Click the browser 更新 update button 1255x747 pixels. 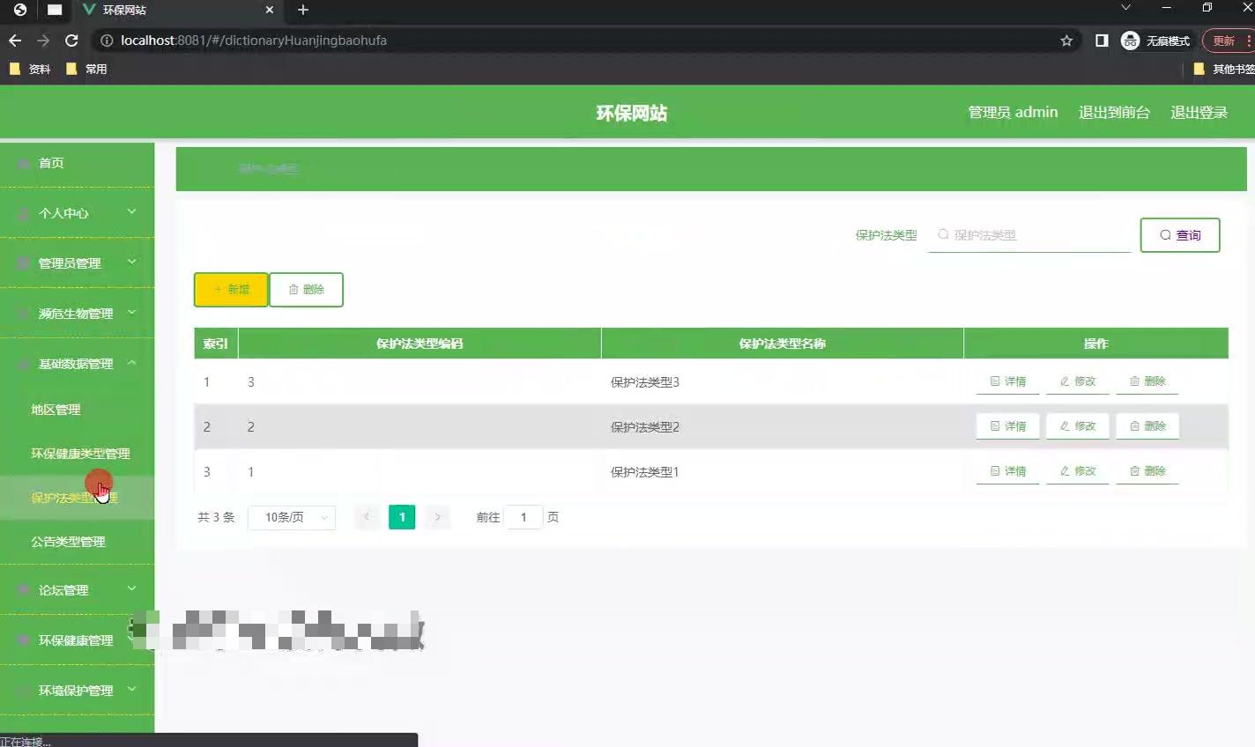tap(1228, 41)
